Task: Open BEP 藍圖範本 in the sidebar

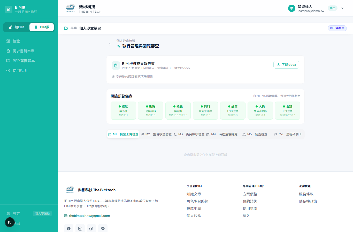Action: point(29,61)
